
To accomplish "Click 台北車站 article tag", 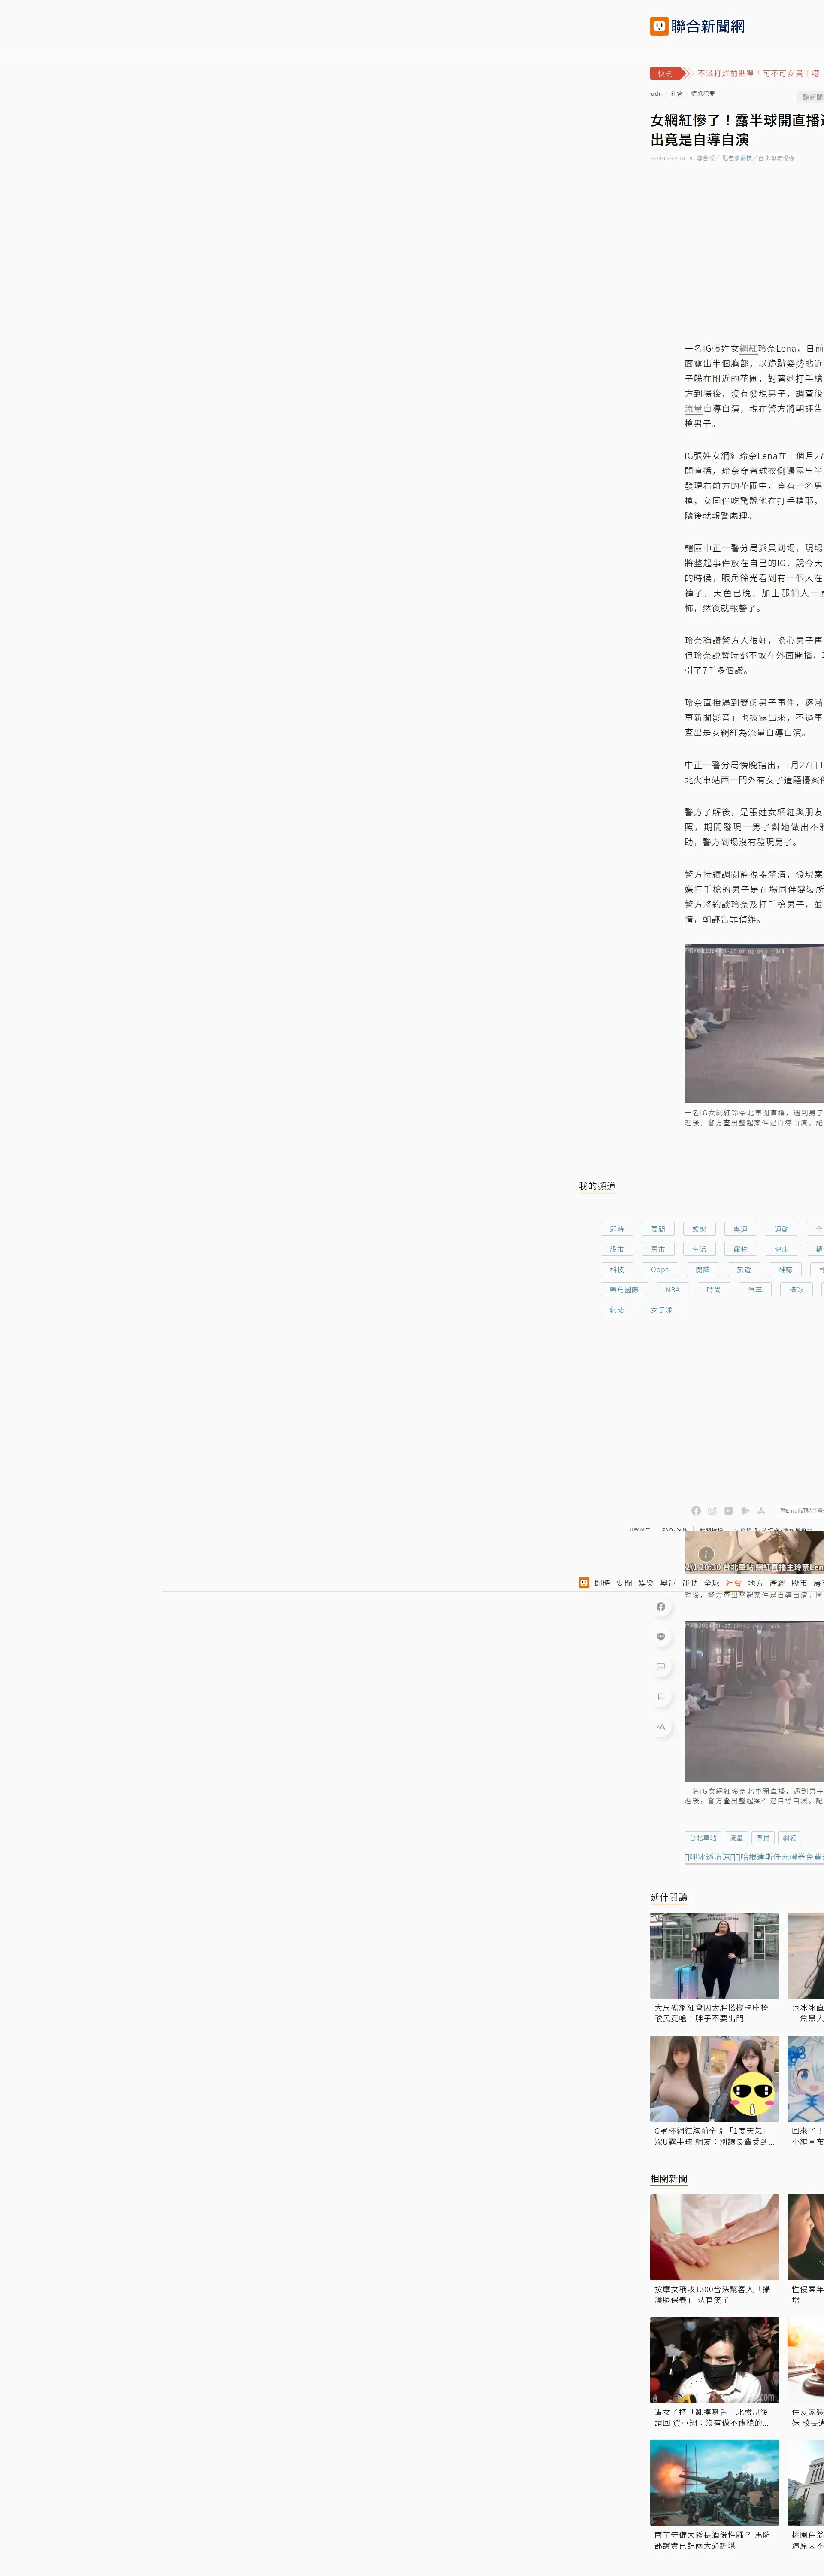I will [x=702, y=1837].
